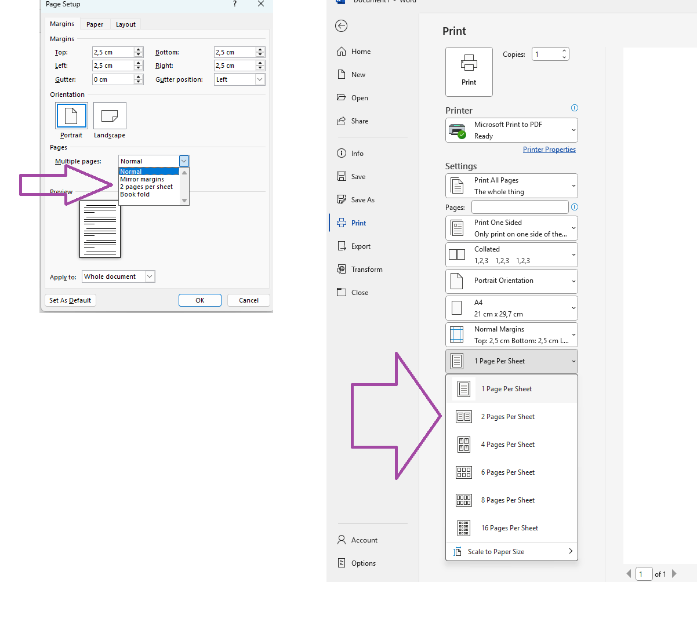Open the Print menu item in sidebar
The width and height of the screenshot is (697, 626).
point(358,223)
